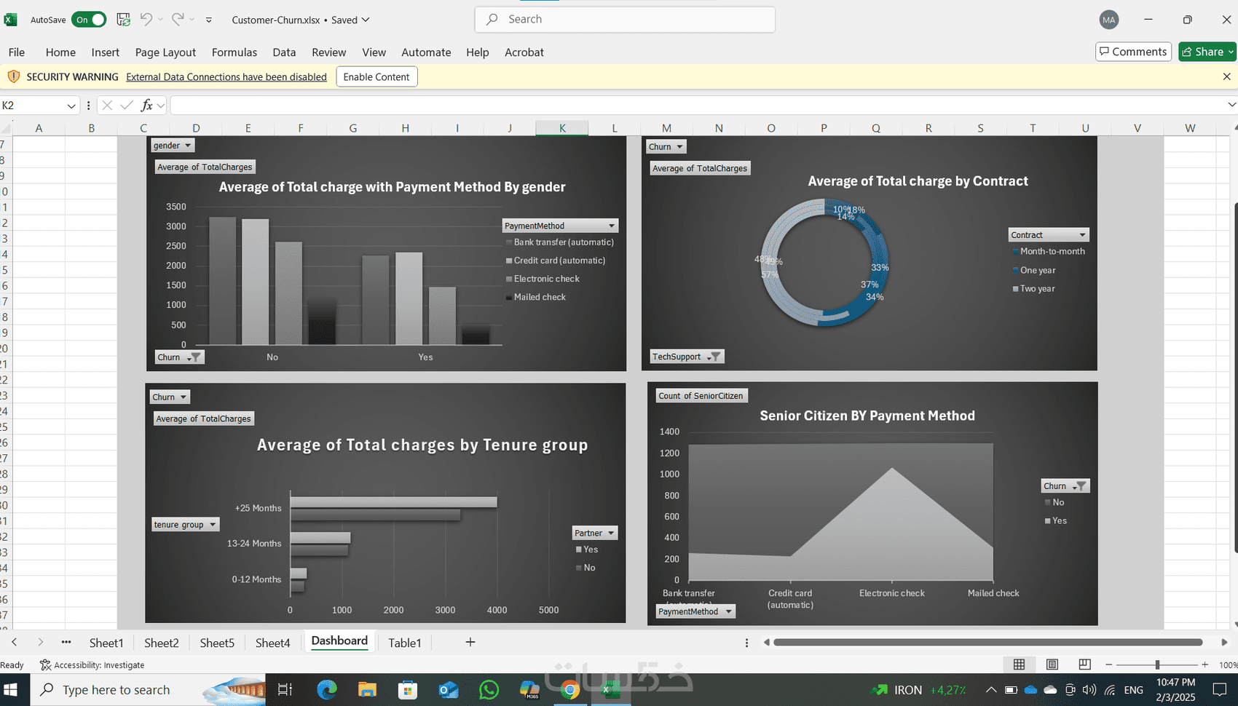
Task: Toggle the AutoSave switch
Action: click(x=89, y=20)
